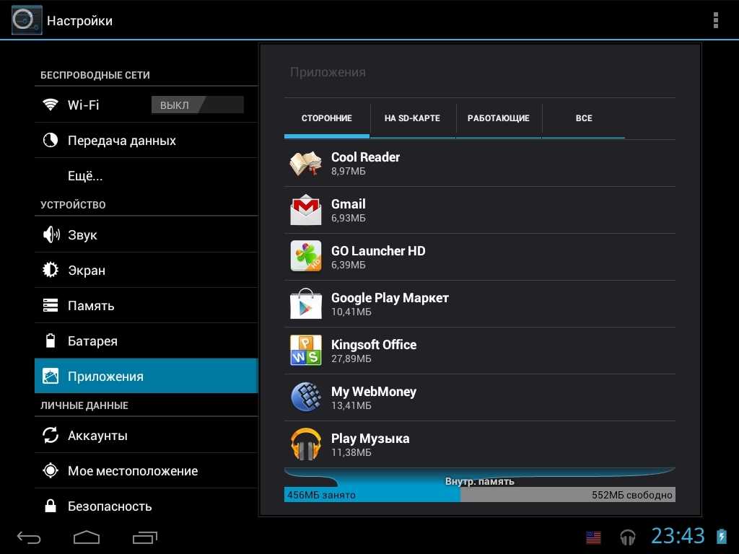Open Google Play Маркет shopping bag icon

pos(305,304)
